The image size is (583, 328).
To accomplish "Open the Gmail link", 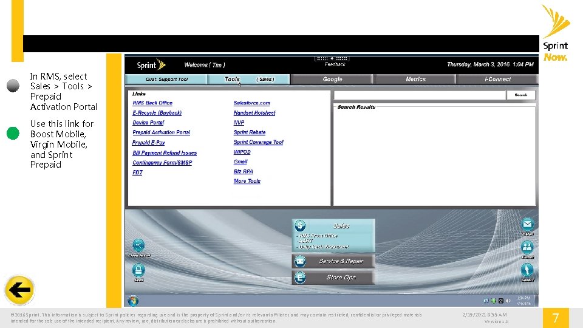I will click(240, 162).
